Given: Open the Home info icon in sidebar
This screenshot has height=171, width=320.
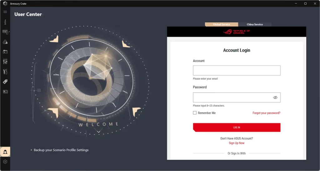Looking at the screenshot, I should click(5, 22).
